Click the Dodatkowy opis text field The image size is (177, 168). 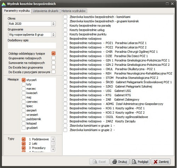(x=32, y=46)
